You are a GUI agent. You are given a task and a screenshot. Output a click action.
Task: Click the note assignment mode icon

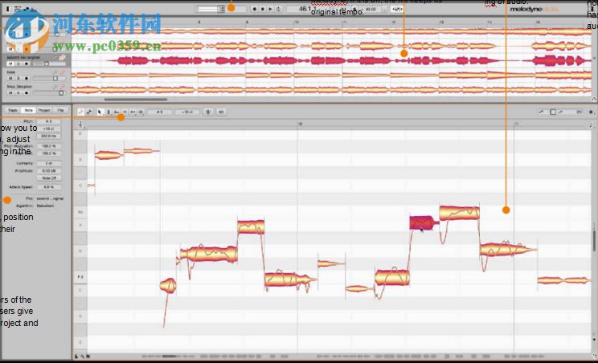coord(89,112)
